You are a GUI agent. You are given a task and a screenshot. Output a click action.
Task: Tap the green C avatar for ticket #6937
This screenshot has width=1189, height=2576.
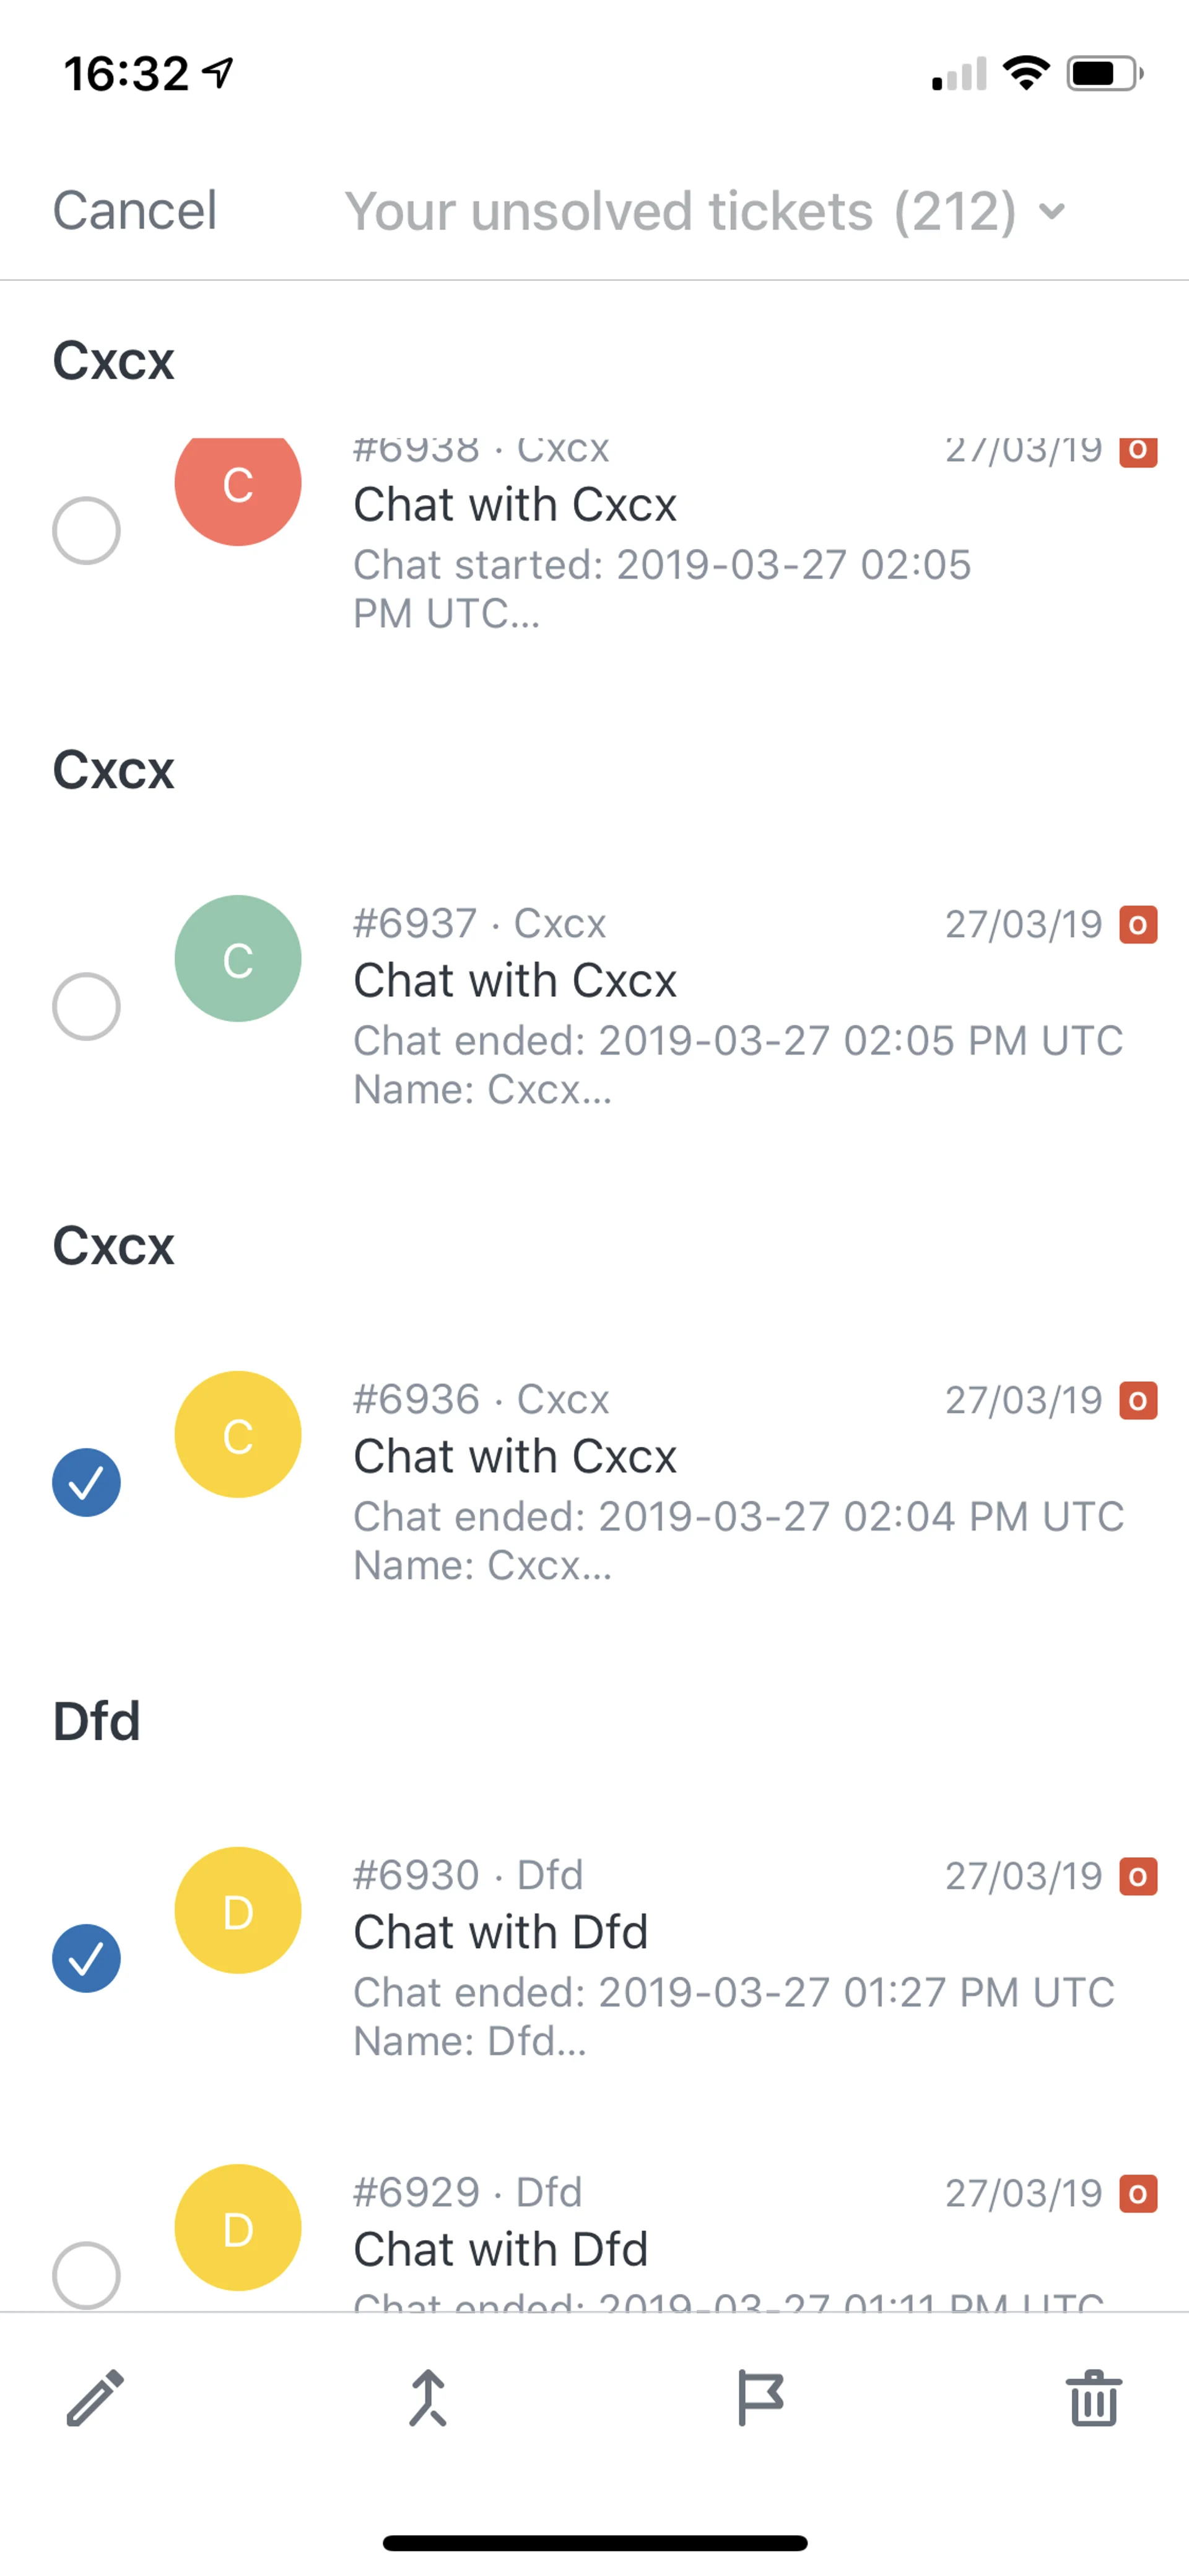238,958
